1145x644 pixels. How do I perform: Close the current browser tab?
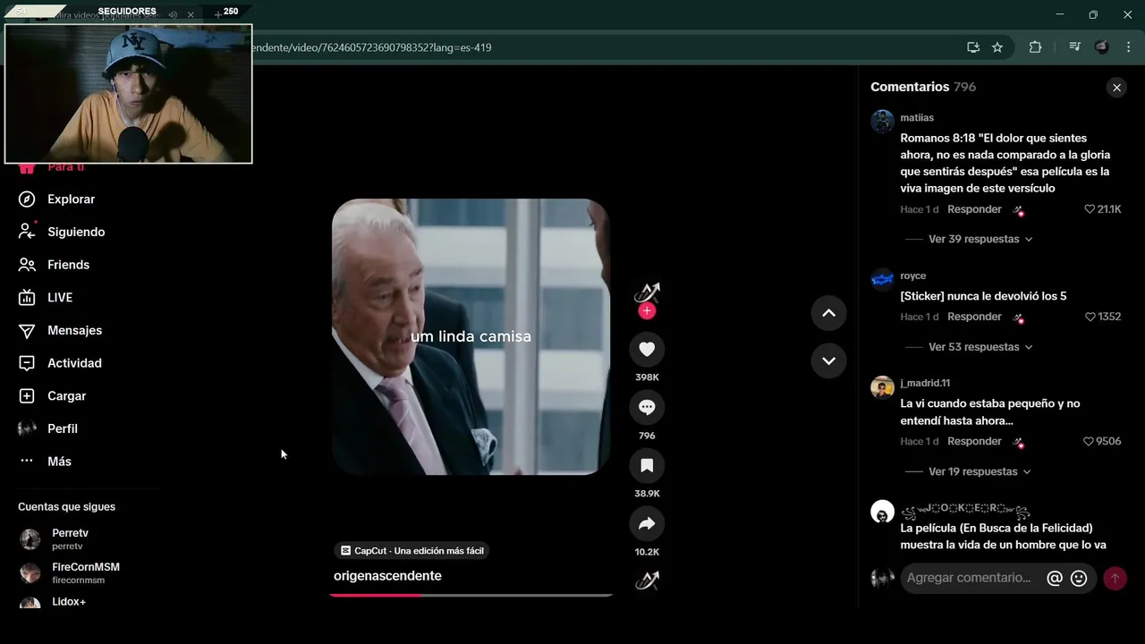[191, 14]
